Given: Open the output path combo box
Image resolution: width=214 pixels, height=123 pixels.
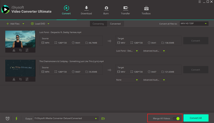Looking at the screenshot, I should pos(66,118).
